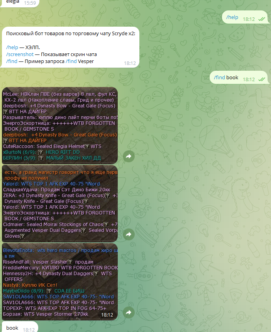Click read checkmarks on sent /help message
This screenshot has height=332, width=271.
coord(261,19)
